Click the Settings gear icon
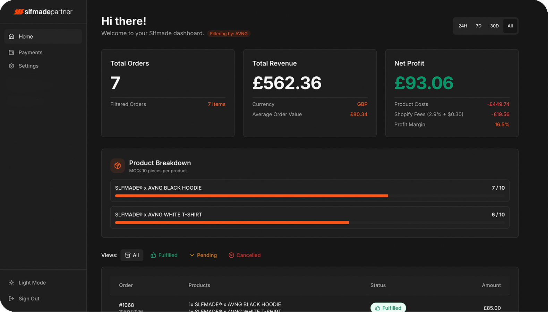The height and width of the screenshot is (312, 555). [11, 66]
